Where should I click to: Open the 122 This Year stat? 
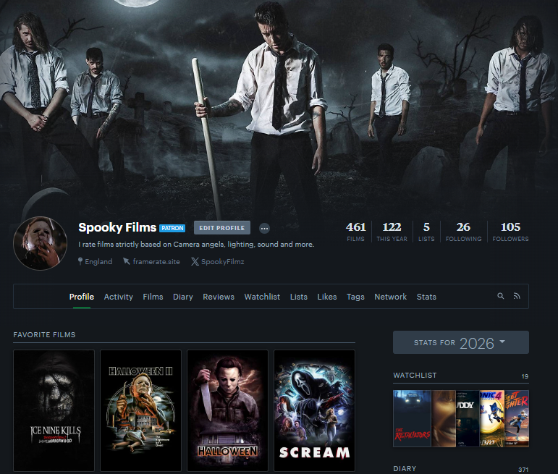pos(392,232)
